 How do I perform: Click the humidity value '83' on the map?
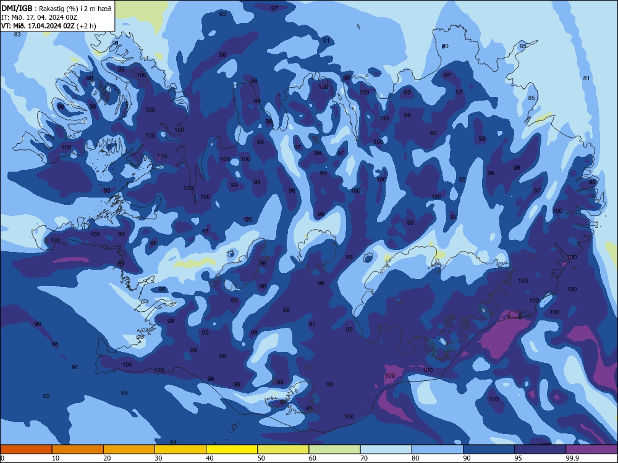(17, 34)
